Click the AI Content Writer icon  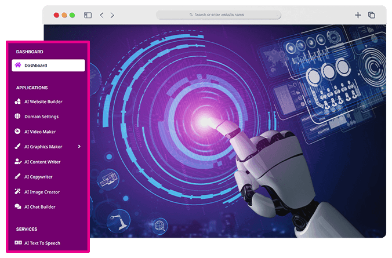[x=18, y=162]
